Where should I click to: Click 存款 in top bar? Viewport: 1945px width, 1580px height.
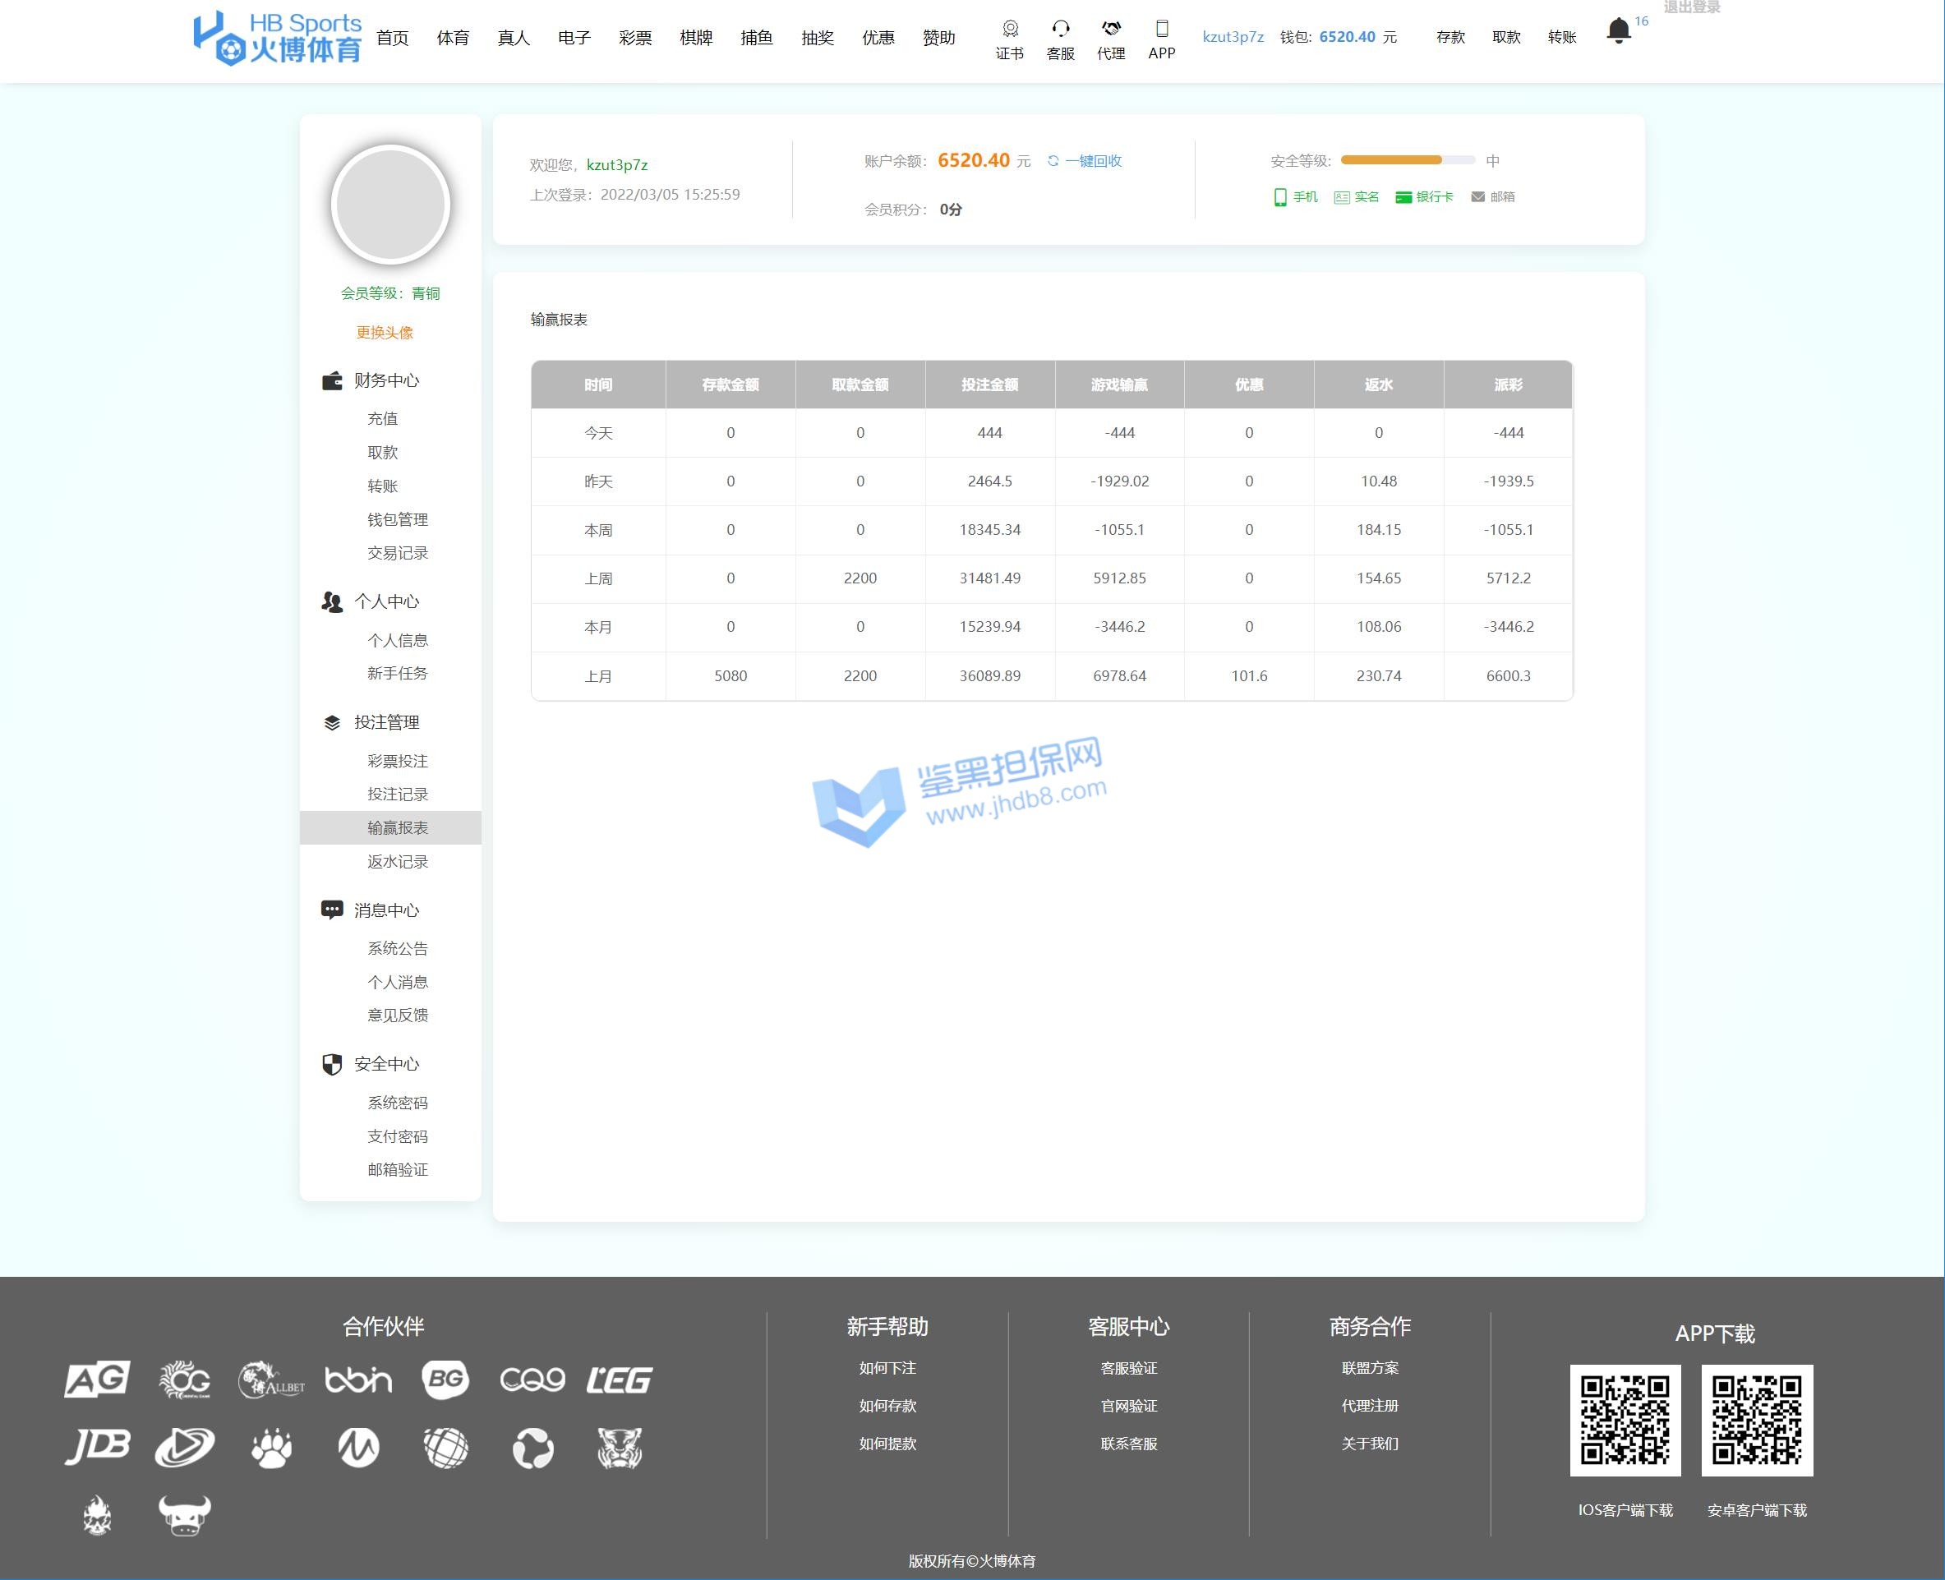1450,37
